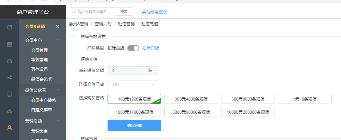Image resolution: width=341 pixels, height=140 pixels.
Task: Open 微信会员卡 in sidebar
Action: pyautogui.click(x=41, y=79)
